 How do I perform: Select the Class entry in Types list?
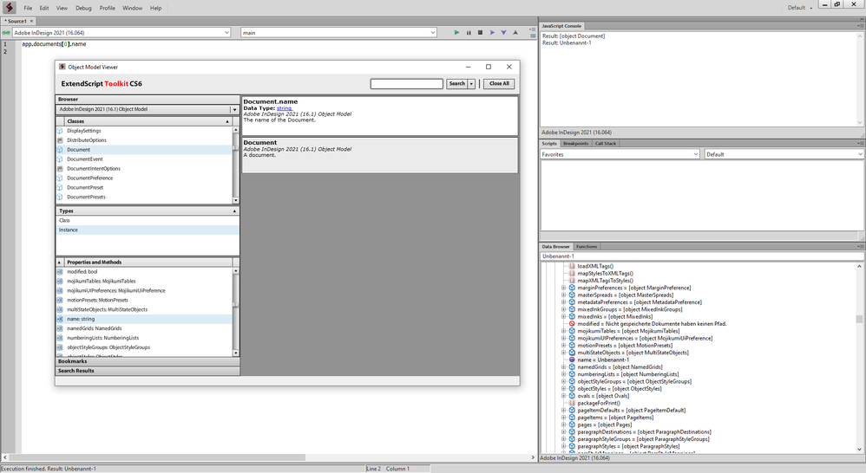[148, 221]
